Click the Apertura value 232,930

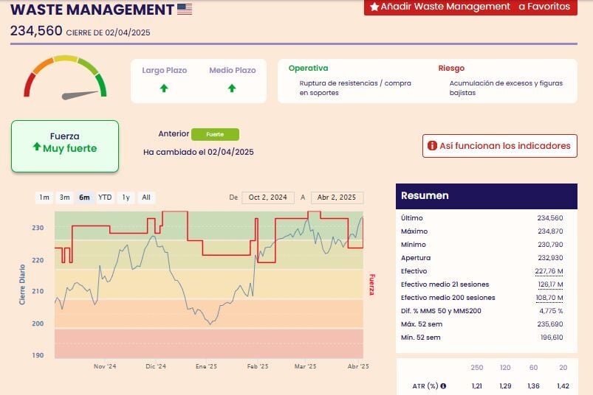(550, 258)
